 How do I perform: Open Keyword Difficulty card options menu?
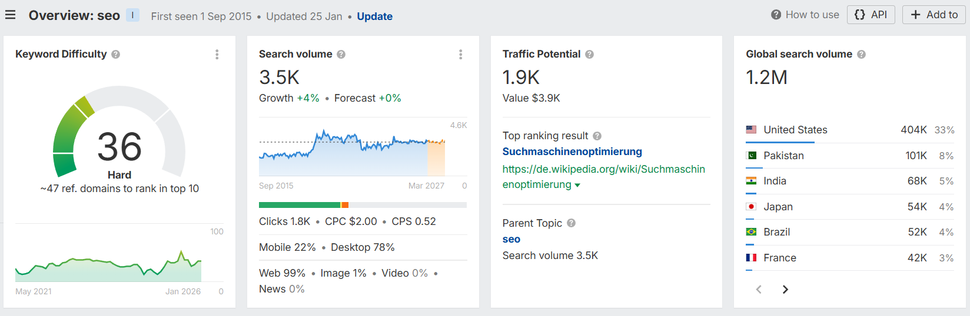(217, 55)
